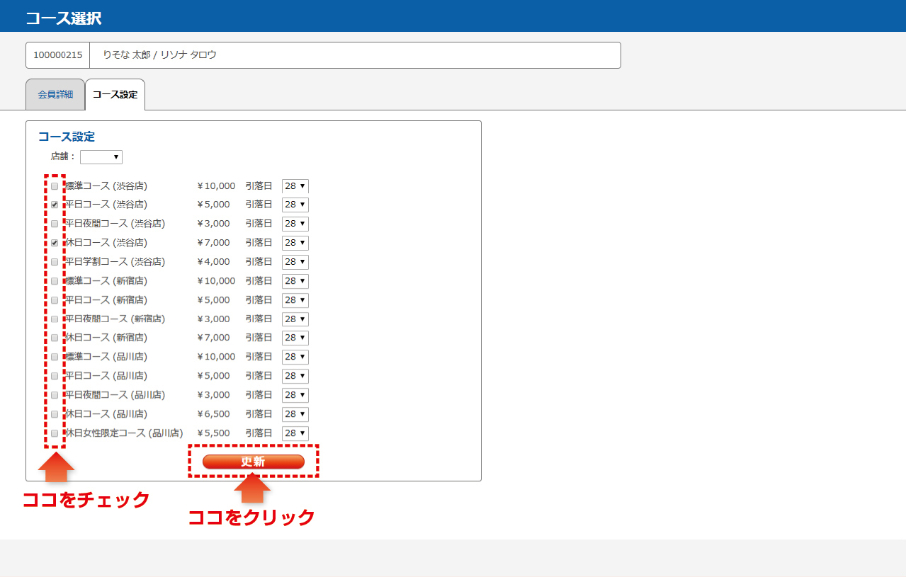Check the 平日学割コース (渋谷店) checkbox
This screenshot has height=577, width=906.
[55, 262]
